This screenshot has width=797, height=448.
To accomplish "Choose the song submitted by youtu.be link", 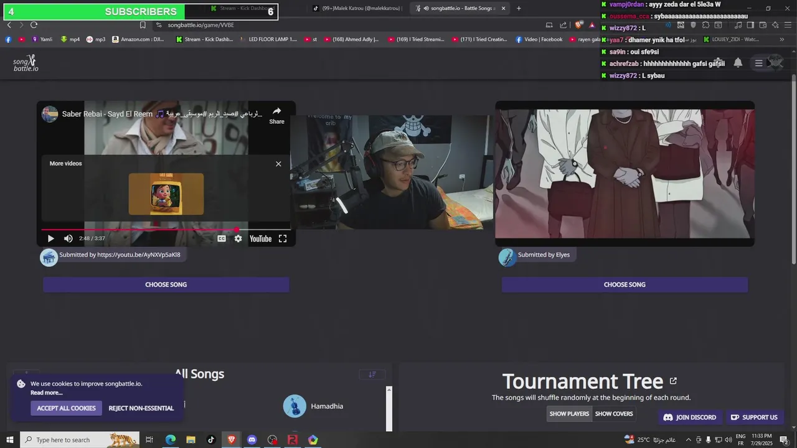I will (x=166, y=284).
